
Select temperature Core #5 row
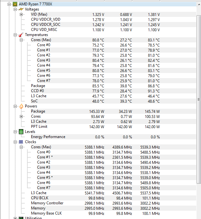tap(116, 70)
